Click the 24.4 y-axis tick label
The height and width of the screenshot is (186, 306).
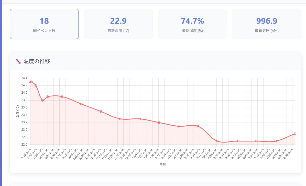click(x=24, y=78)
